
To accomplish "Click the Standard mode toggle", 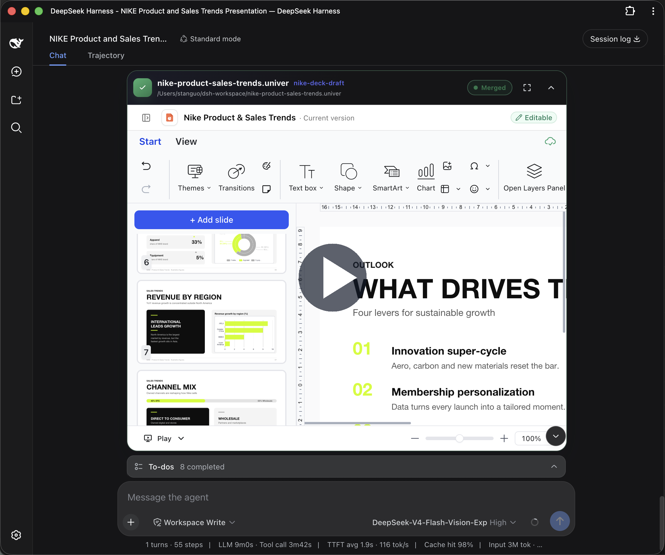I will (211, 39).
